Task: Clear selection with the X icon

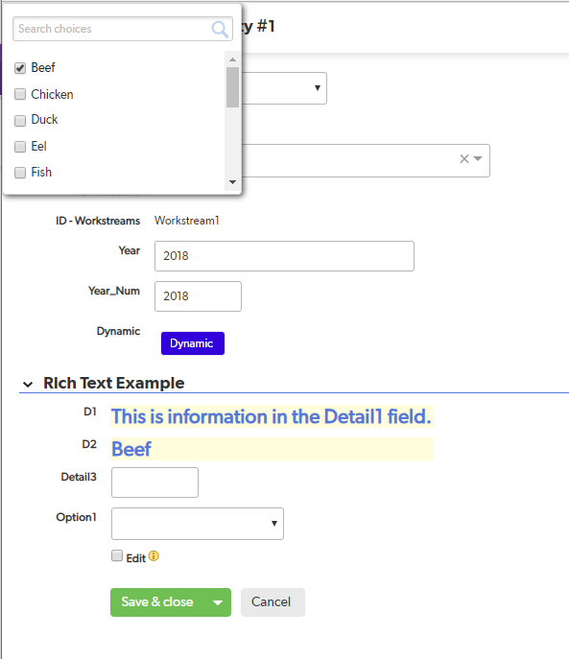Action: (x=463, y=159)
